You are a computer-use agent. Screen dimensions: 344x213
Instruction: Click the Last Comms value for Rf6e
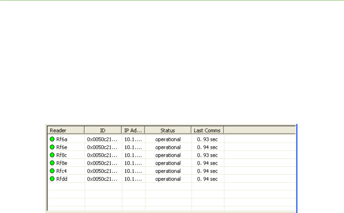click(x=207, y=147)
